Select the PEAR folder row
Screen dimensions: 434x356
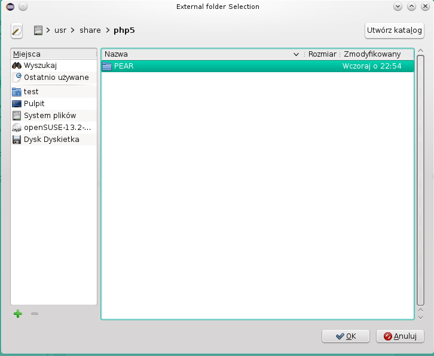coord(257,66)
